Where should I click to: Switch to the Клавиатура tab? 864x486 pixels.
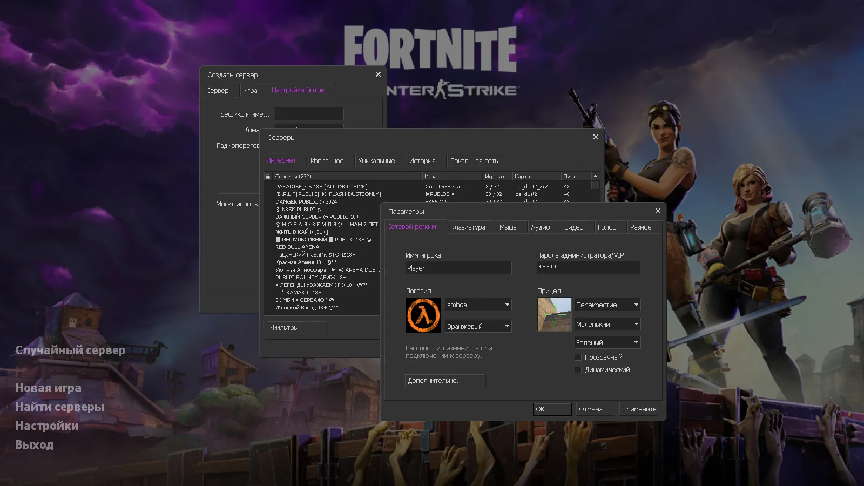tap(470, 227)
